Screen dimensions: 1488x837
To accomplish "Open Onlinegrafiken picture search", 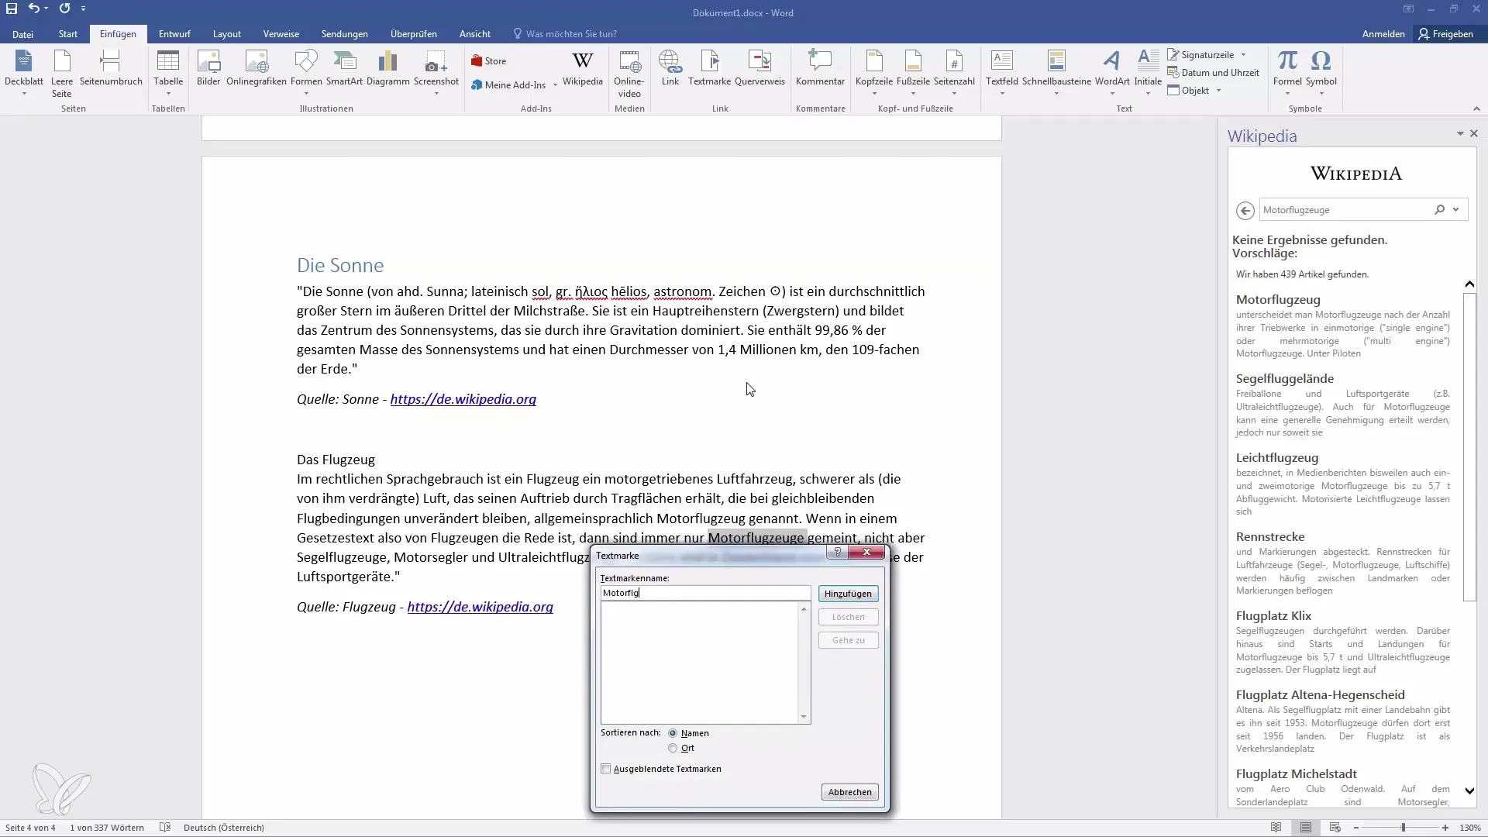I will (x=257, y=68).
